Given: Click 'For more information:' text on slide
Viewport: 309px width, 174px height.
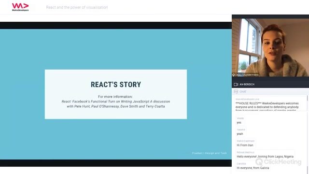Looking at the screenshot, I should (115, 97).
